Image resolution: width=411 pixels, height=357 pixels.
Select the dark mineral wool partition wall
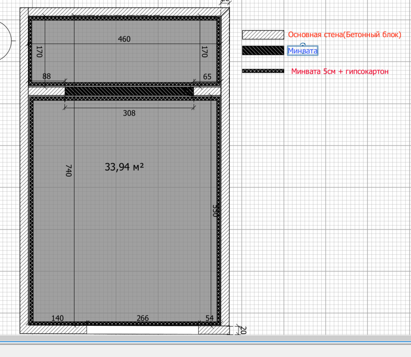pos(129,92)
